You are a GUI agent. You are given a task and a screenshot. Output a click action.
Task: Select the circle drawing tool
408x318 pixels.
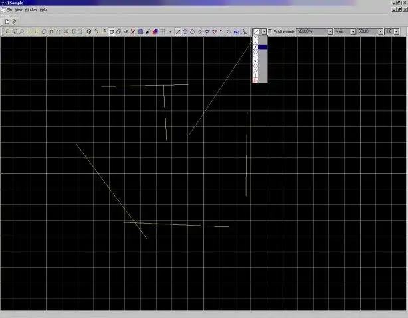[x=193, y=32]
